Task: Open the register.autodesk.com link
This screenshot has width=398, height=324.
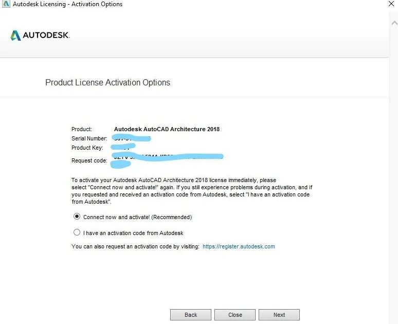Action: click(x=239, y=247)
